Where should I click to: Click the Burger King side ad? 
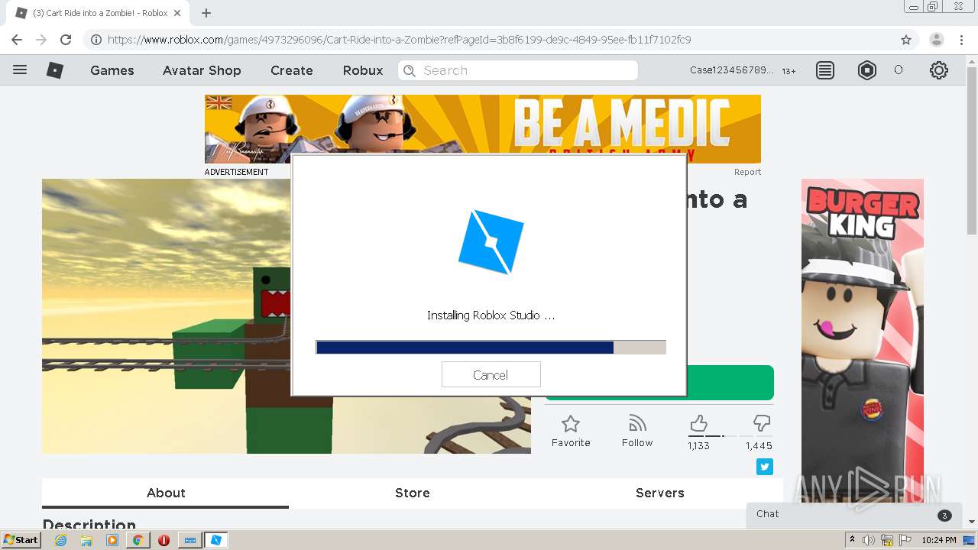[862, 340]
